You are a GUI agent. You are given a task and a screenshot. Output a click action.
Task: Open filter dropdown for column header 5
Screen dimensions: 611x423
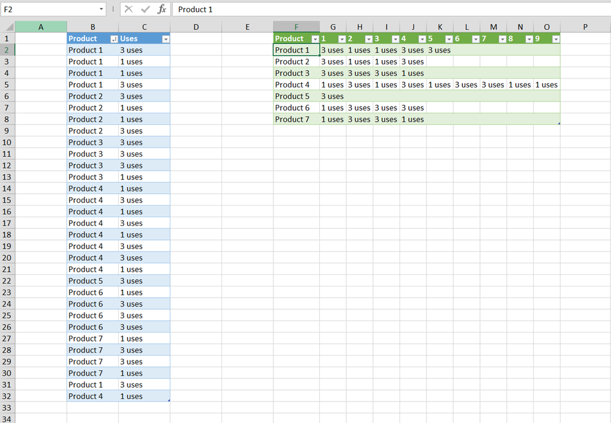(x=449, y=39)
